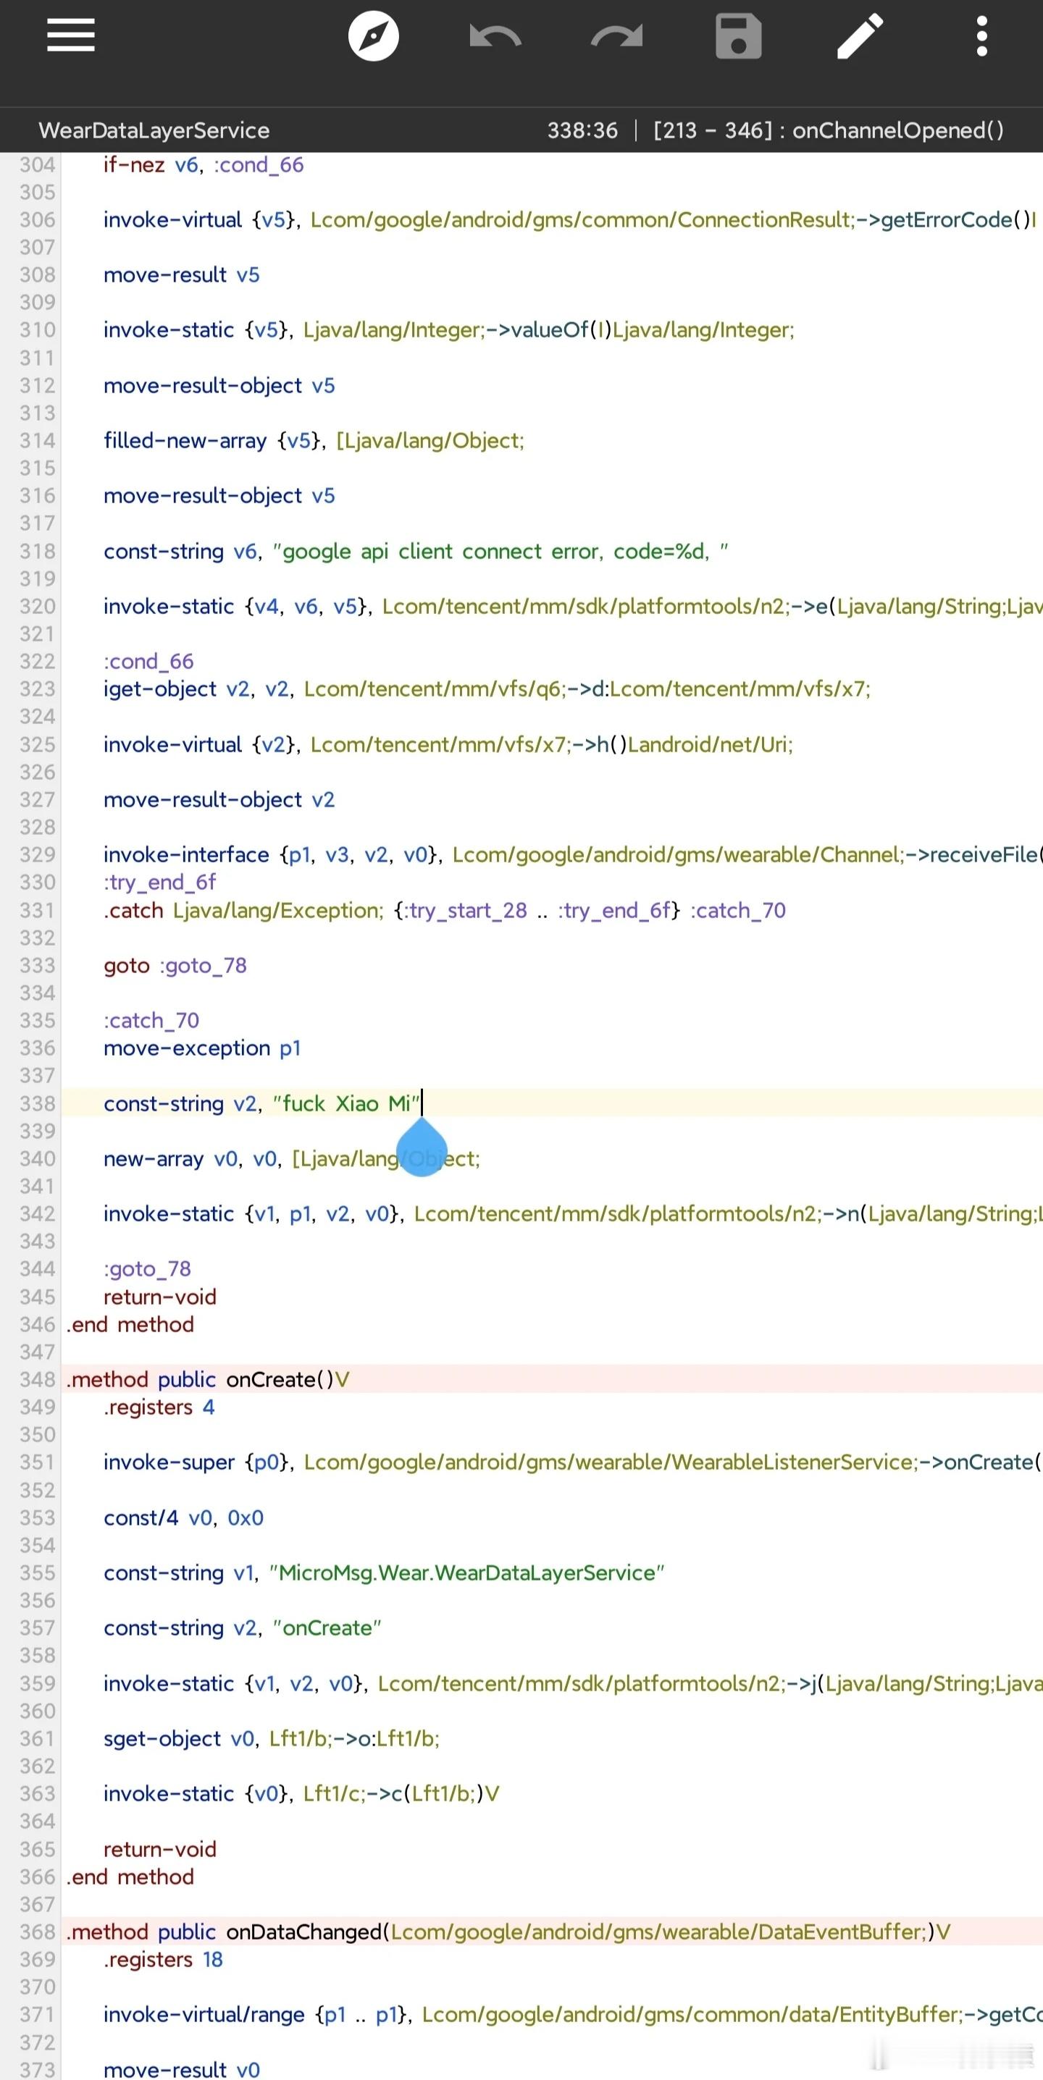Click 'return-void' on line 345

pyautogui.click(x=160, y=1296)
